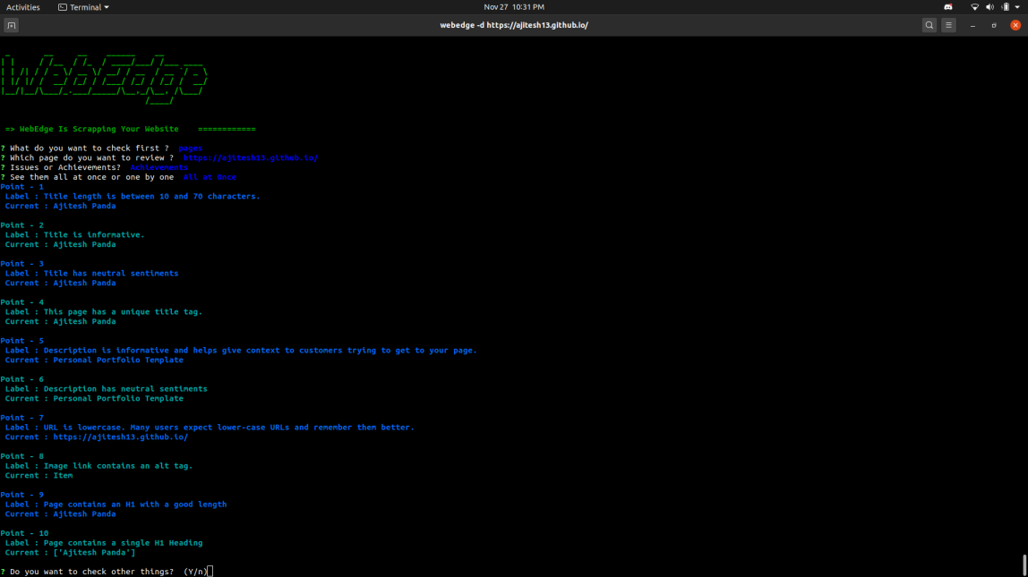Click the 'Description is informative' label line
Image resolution: width=1028 pixels, height=577 pixels.
pos(241,351)
